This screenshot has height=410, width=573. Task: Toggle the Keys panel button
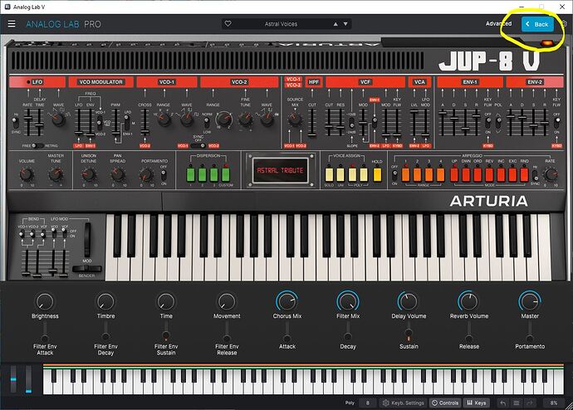click(477, 403)
